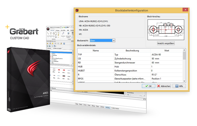Click green checkmark on OK button
The width and height of the screenshot is (197, 126).
click(147, 86)
